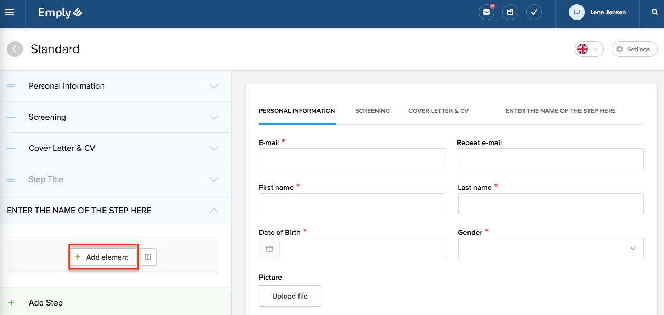The width and height of the screenshot is (664, 315).
Task: Open the tasks checkmark icon
Action: (534, 12)
